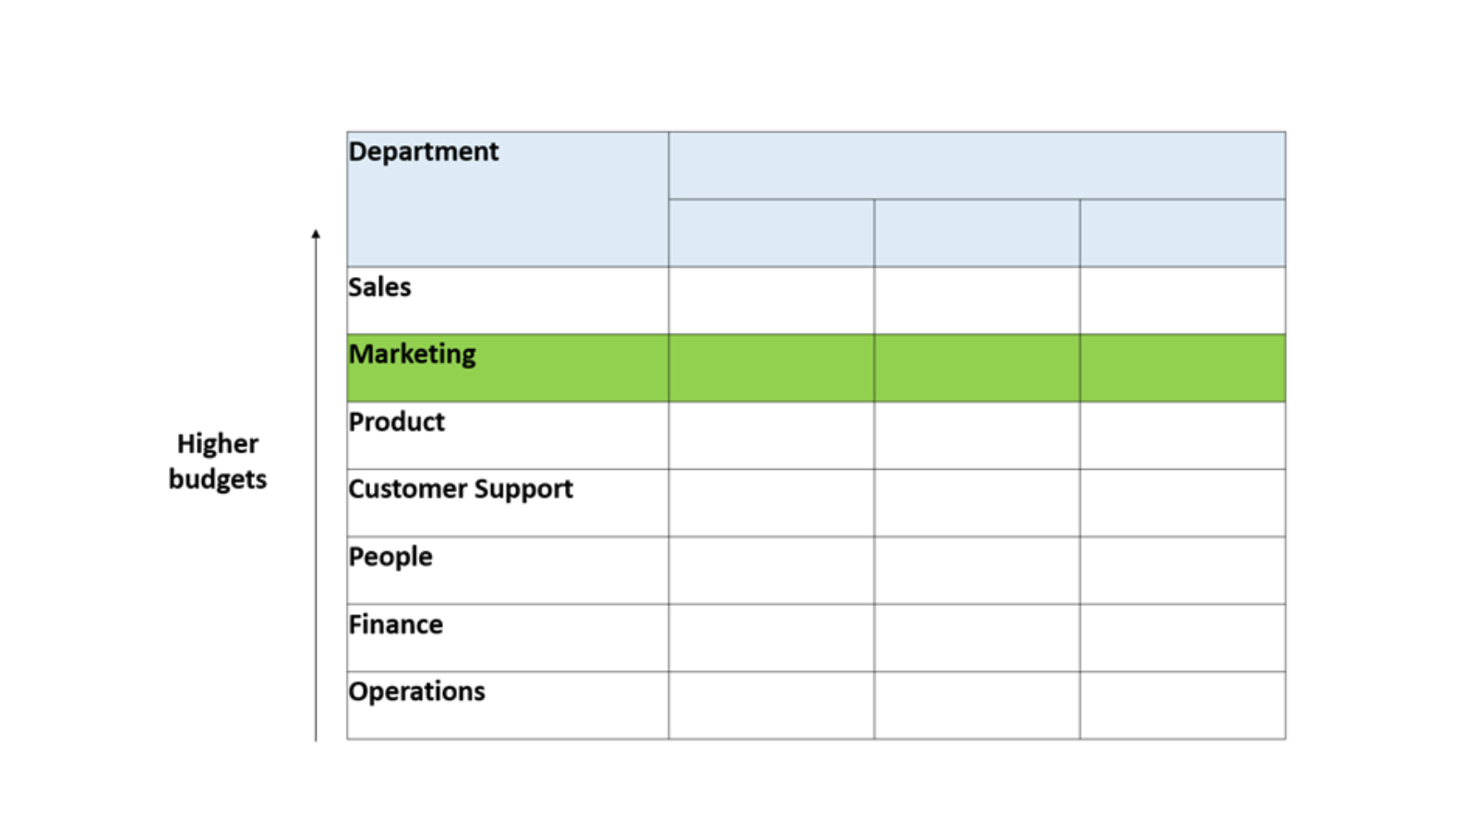Click the first empty cell in Sales row
The image size is (1477, 831).
[772, 300]
